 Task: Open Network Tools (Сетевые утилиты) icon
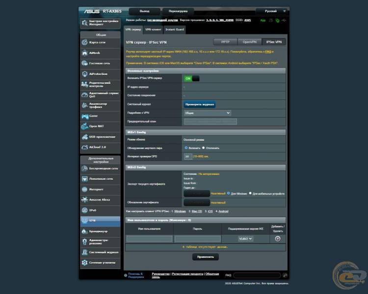click(84, 263)
